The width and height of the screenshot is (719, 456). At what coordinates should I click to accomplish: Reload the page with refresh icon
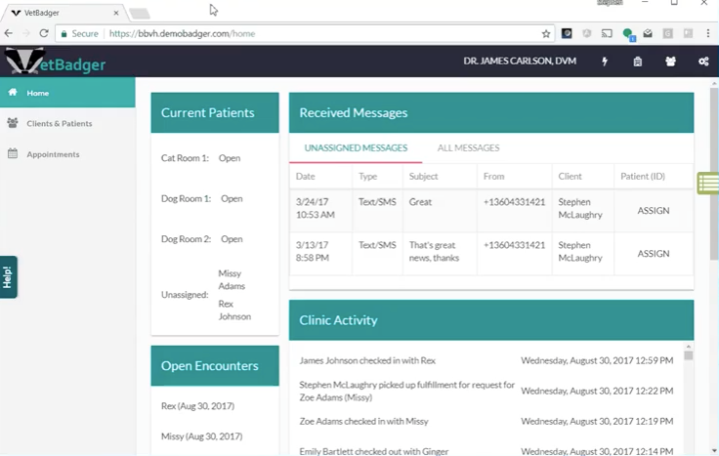click(x=44, y=33)
